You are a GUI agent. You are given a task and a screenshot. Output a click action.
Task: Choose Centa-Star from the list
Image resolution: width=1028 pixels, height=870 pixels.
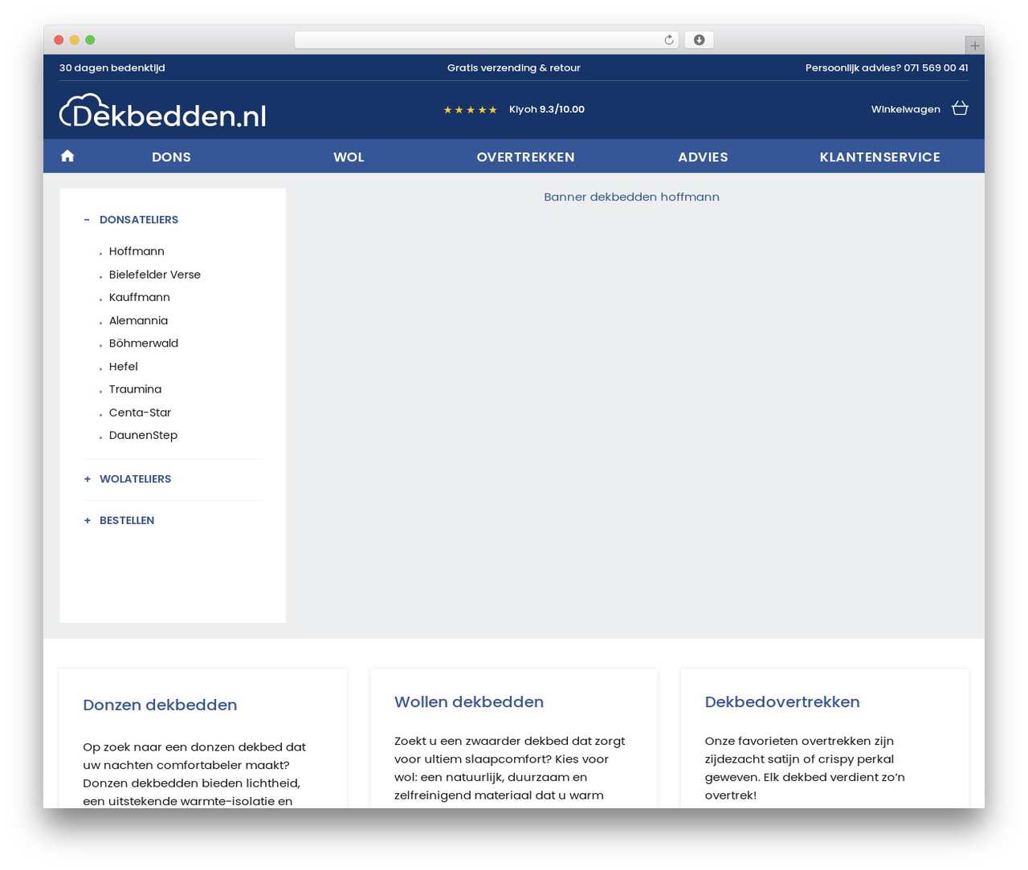140,413
